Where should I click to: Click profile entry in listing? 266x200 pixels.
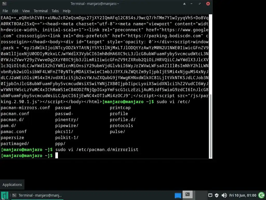[119, 114]
